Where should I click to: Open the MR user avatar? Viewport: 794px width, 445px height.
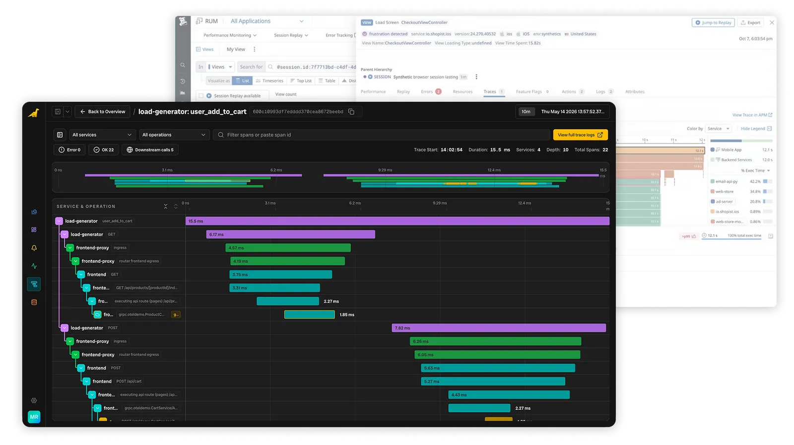[x=34, y=417]
